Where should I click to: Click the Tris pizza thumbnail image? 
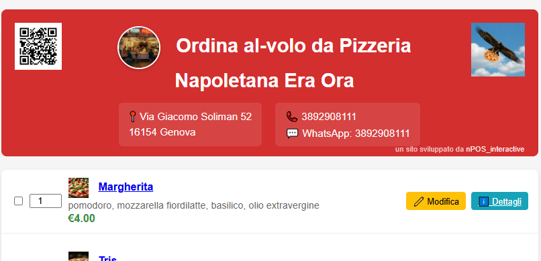[79, 256]
